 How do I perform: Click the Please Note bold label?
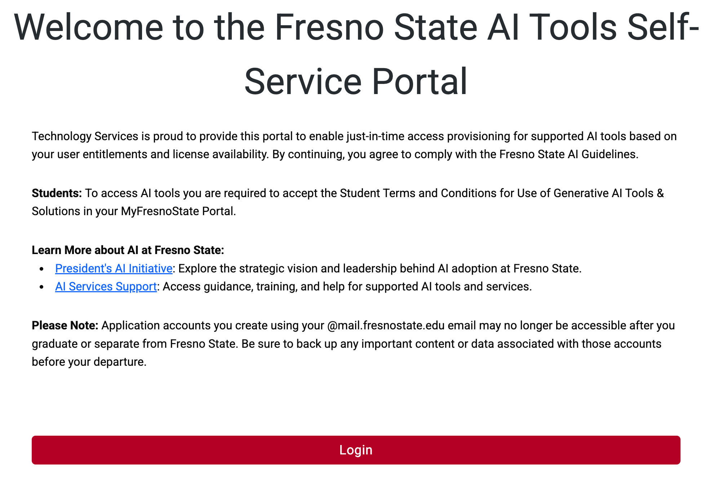click(x=65, y=325)
